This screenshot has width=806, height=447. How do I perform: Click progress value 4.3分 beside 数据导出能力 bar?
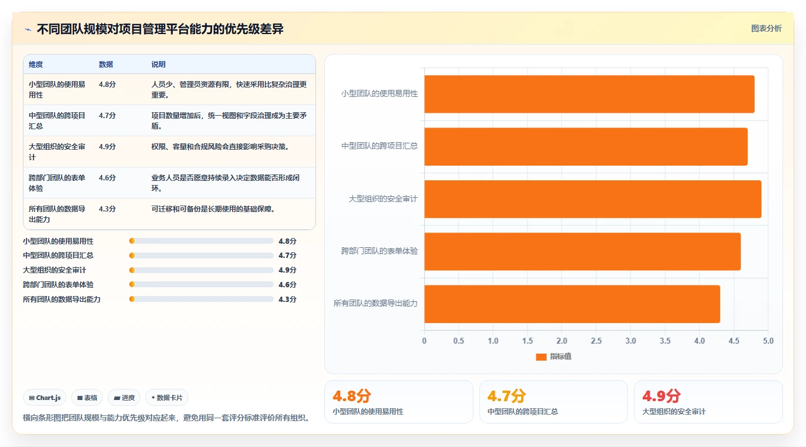287,299
